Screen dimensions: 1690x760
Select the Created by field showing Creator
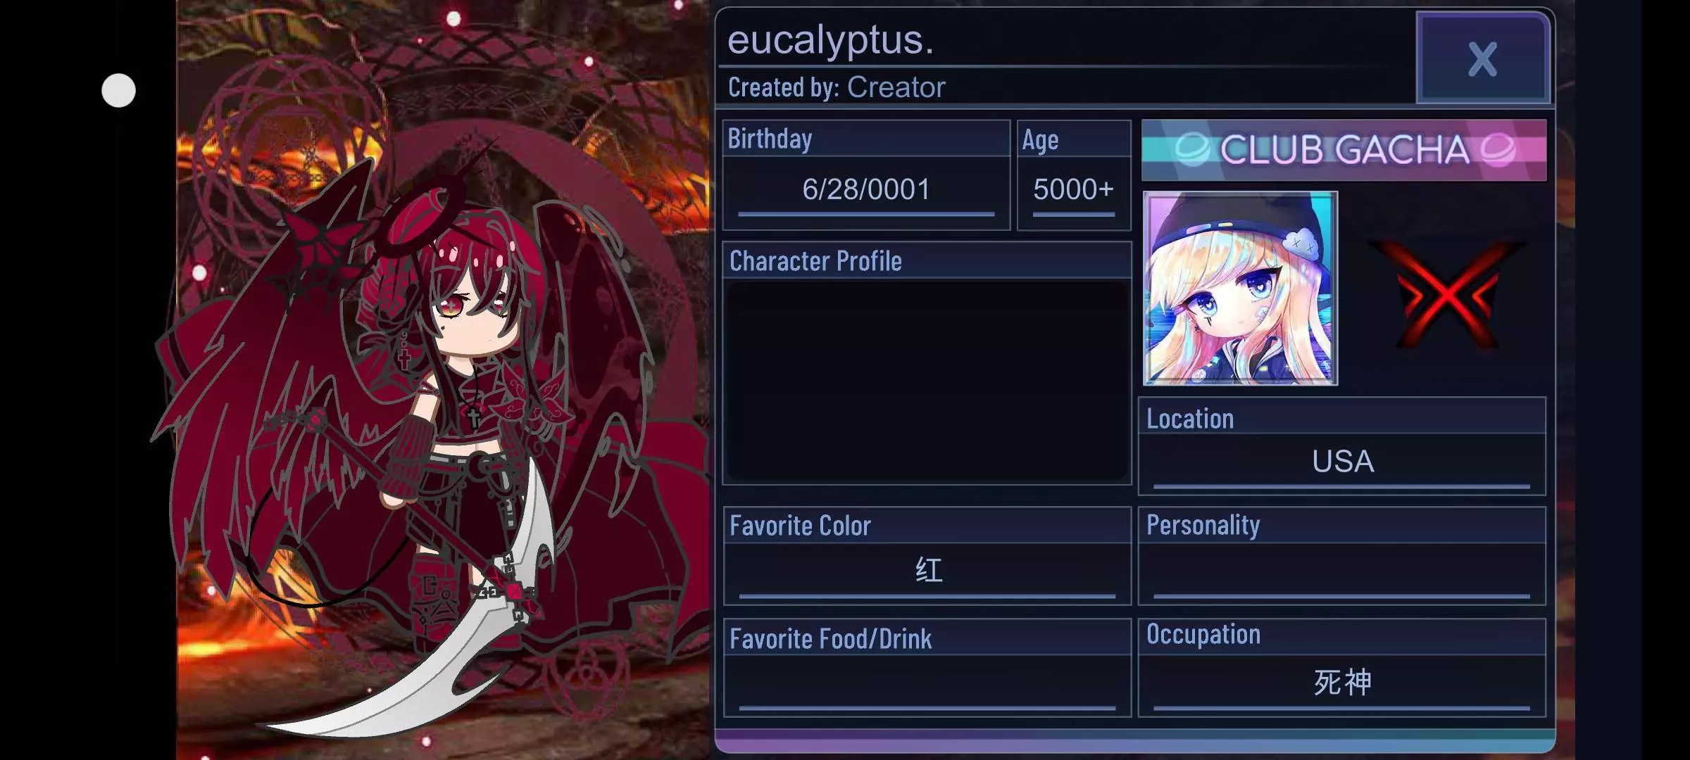[x=896, y=87]
